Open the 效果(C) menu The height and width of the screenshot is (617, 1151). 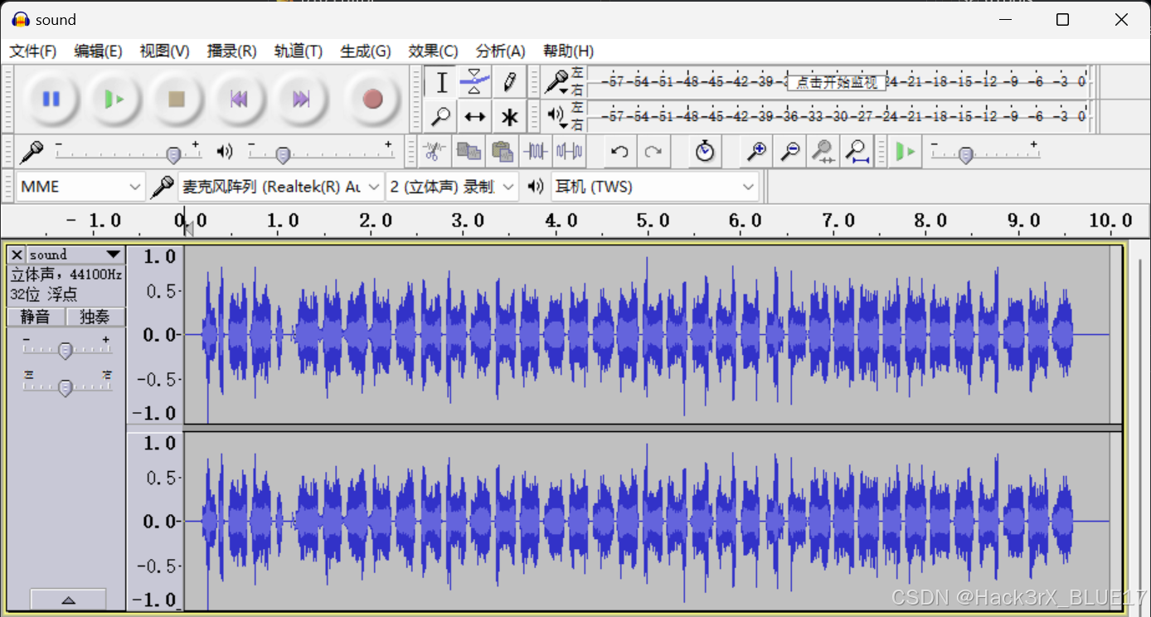click(x=433, y=51)
